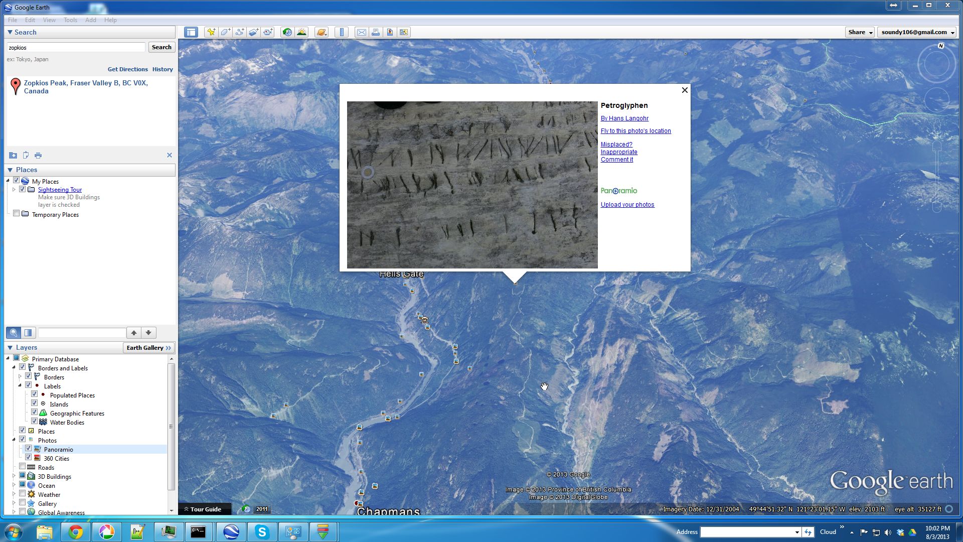Open the Tools menu
The height and width of the screenshot is (542, 963).
point(70,20)
